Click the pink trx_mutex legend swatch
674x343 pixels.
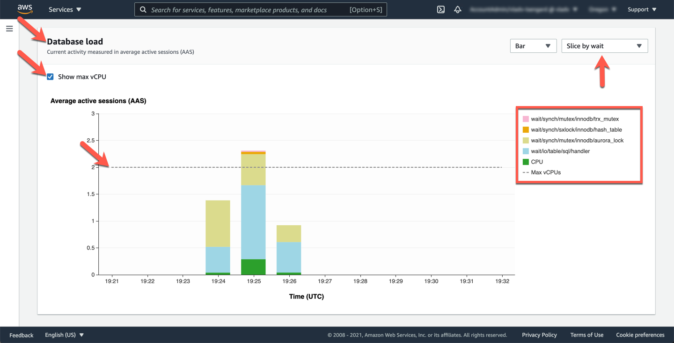[x=526, y=119]
